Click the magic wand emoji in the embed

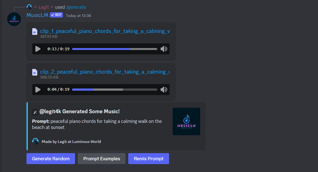(35, 112)
